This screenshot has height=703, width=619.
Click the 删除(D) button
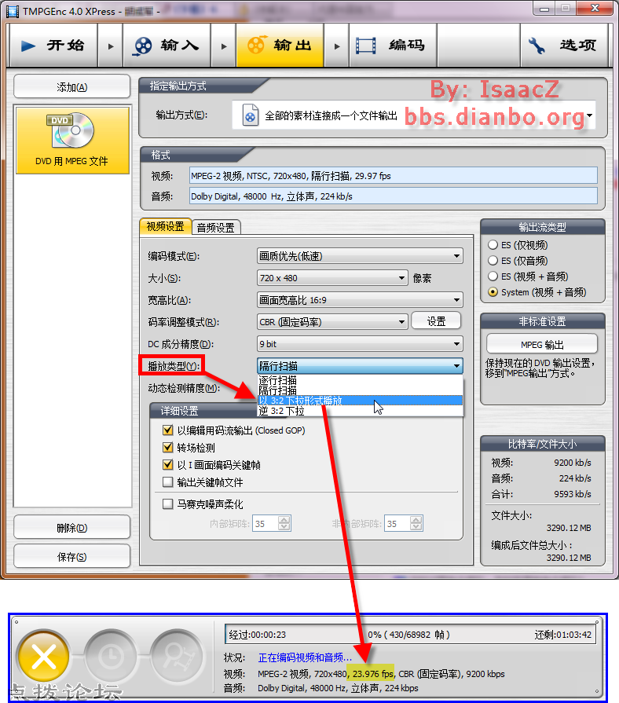pyautogui.click(x=72, y=527)
